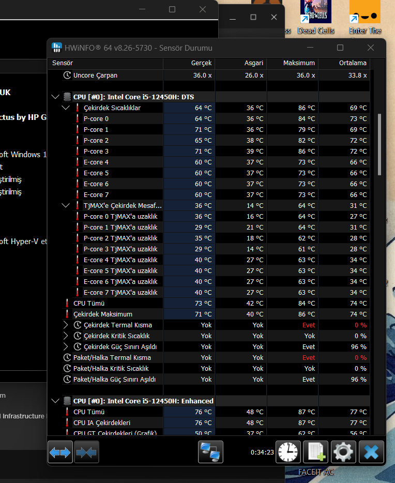Collapse TjMAX'e Çekirdek Mesafesi group

coord(66,205)
